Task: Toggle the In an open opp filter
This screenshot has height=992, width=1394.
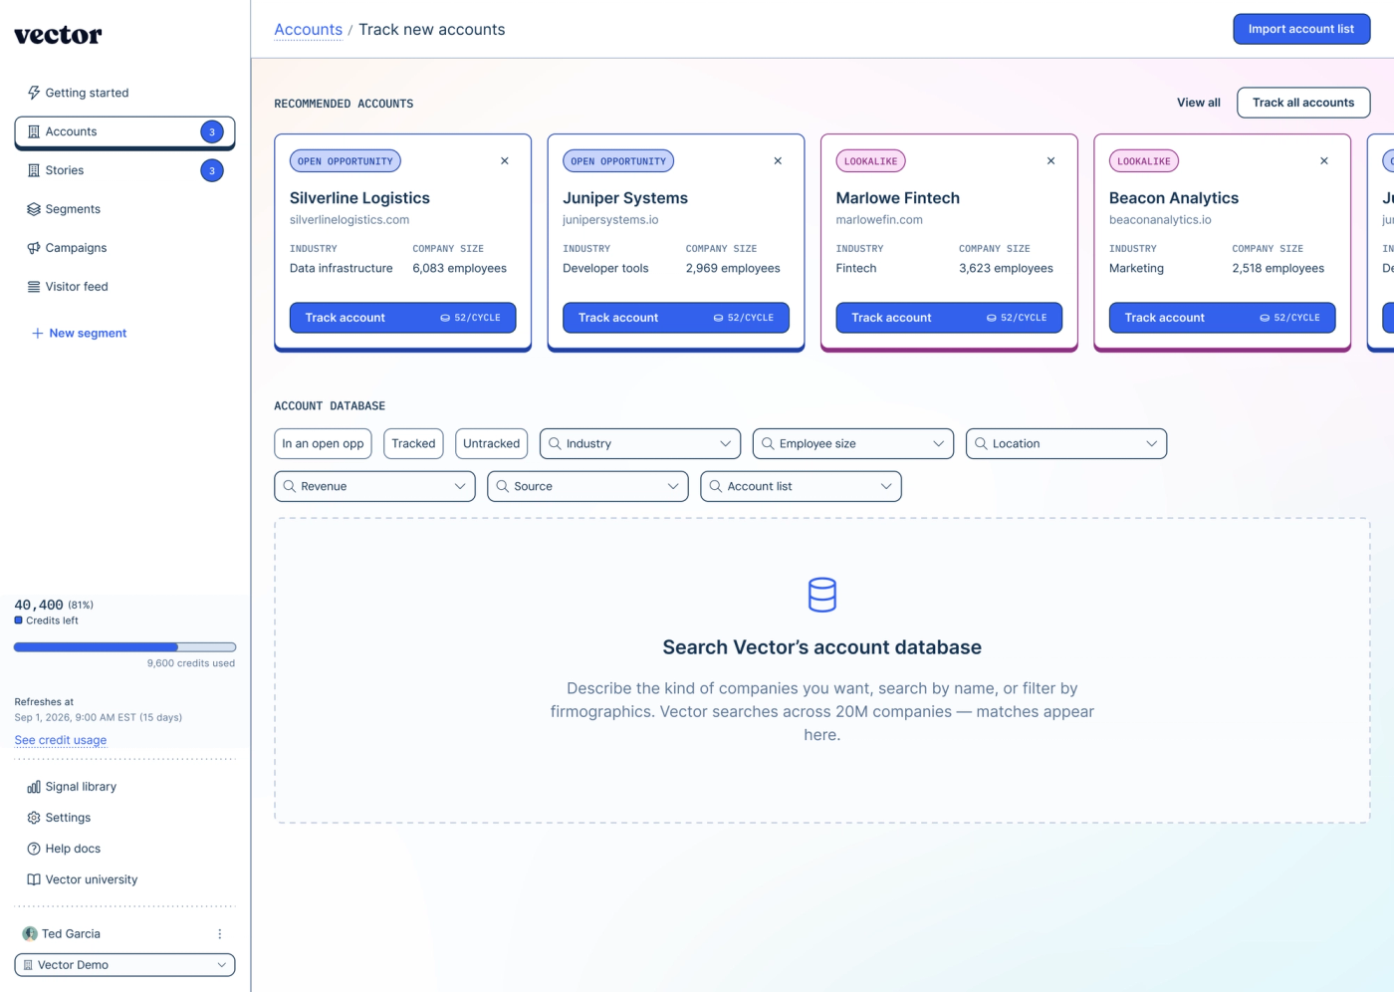Action: [323, 443]
